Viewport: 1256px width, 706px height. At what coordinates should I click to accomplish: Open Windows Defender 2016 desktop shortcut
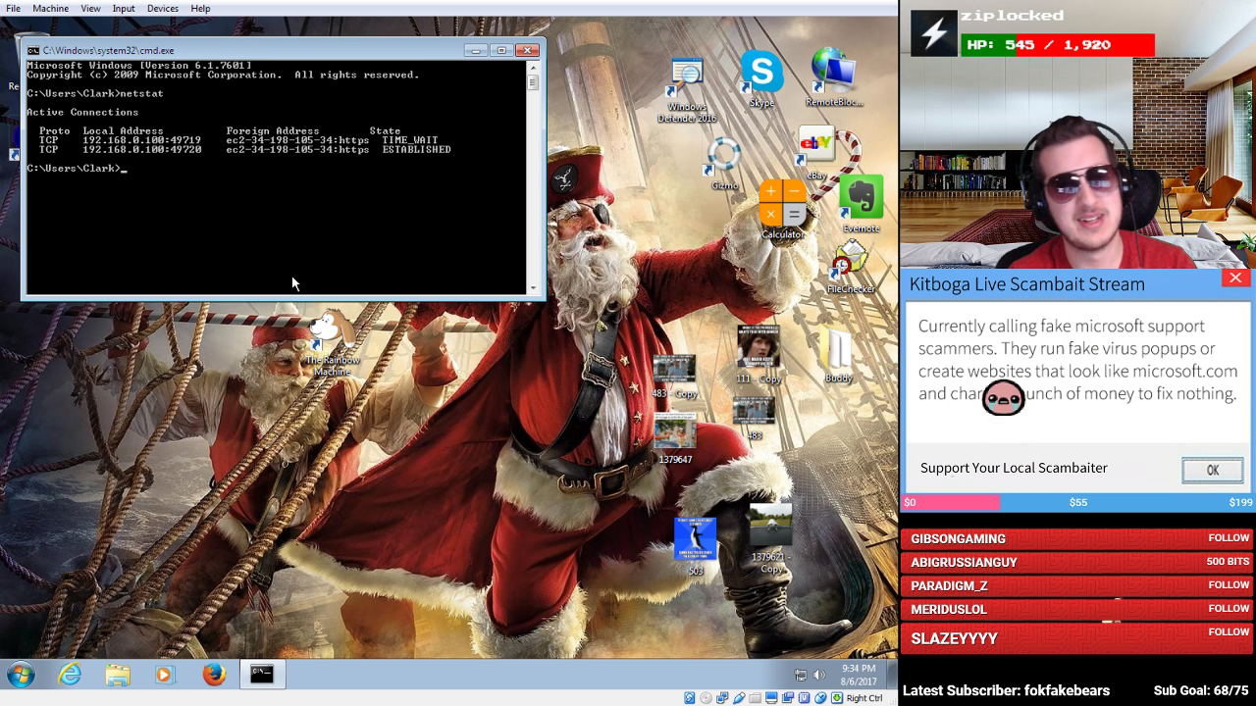tap(687, 90)
